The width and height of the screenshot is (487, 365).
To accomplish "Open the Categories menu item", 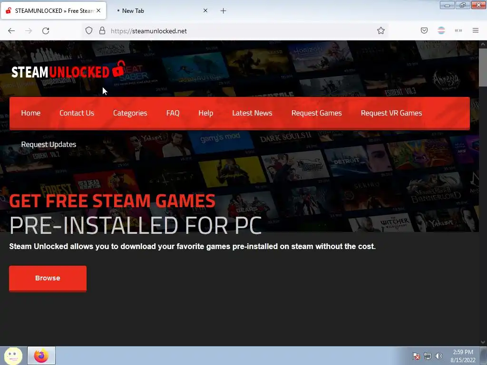I will (130, 113).
